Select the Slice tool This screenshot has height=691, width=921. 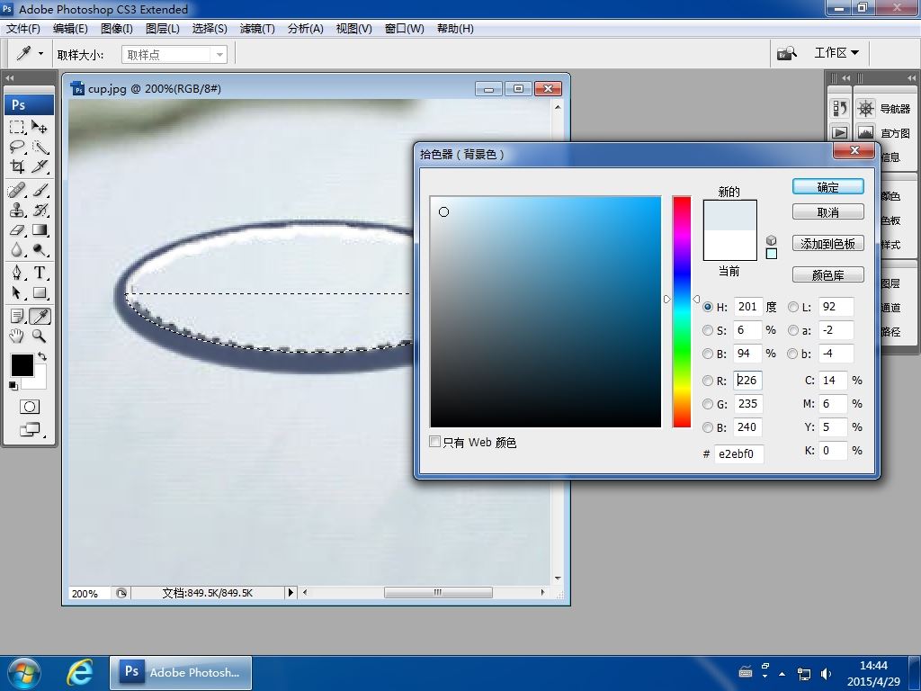pos(40,166)
